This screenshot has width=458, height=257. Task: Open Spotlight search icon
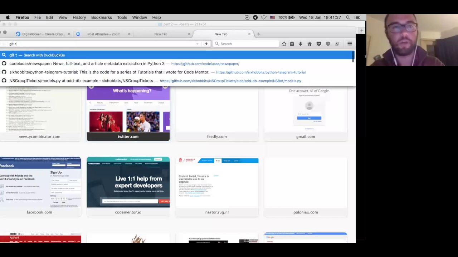coord(348,17)
